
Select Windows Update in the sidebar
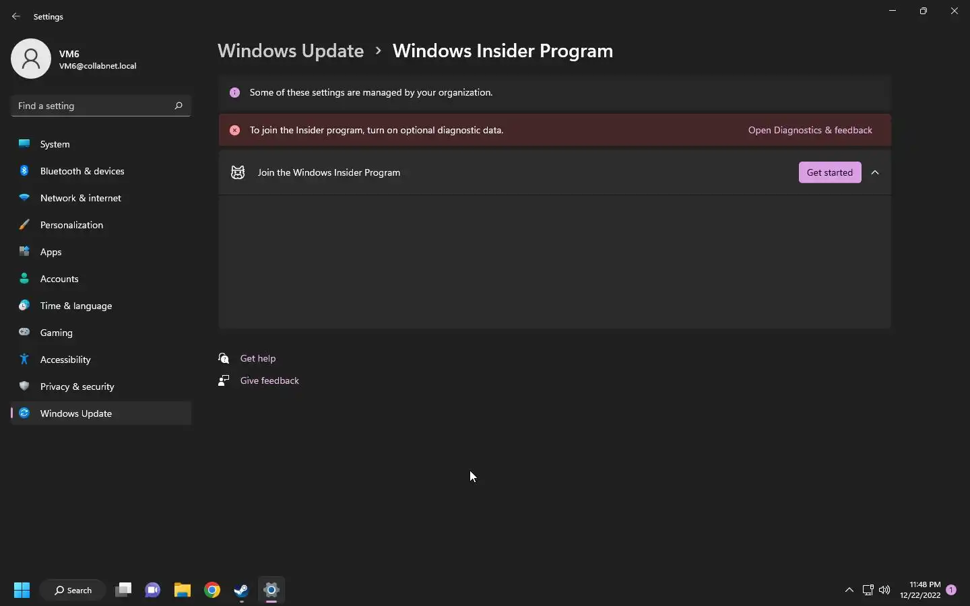(x=101, y=413)
